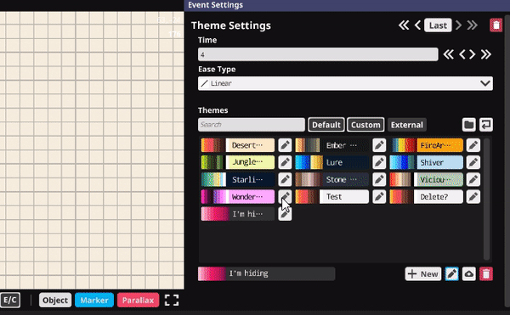Switch to the Parallax tab

tap(138, 300)
